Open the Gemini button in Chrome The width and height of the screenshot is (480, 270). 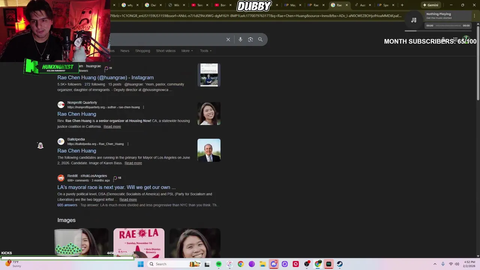pos(430,5)
